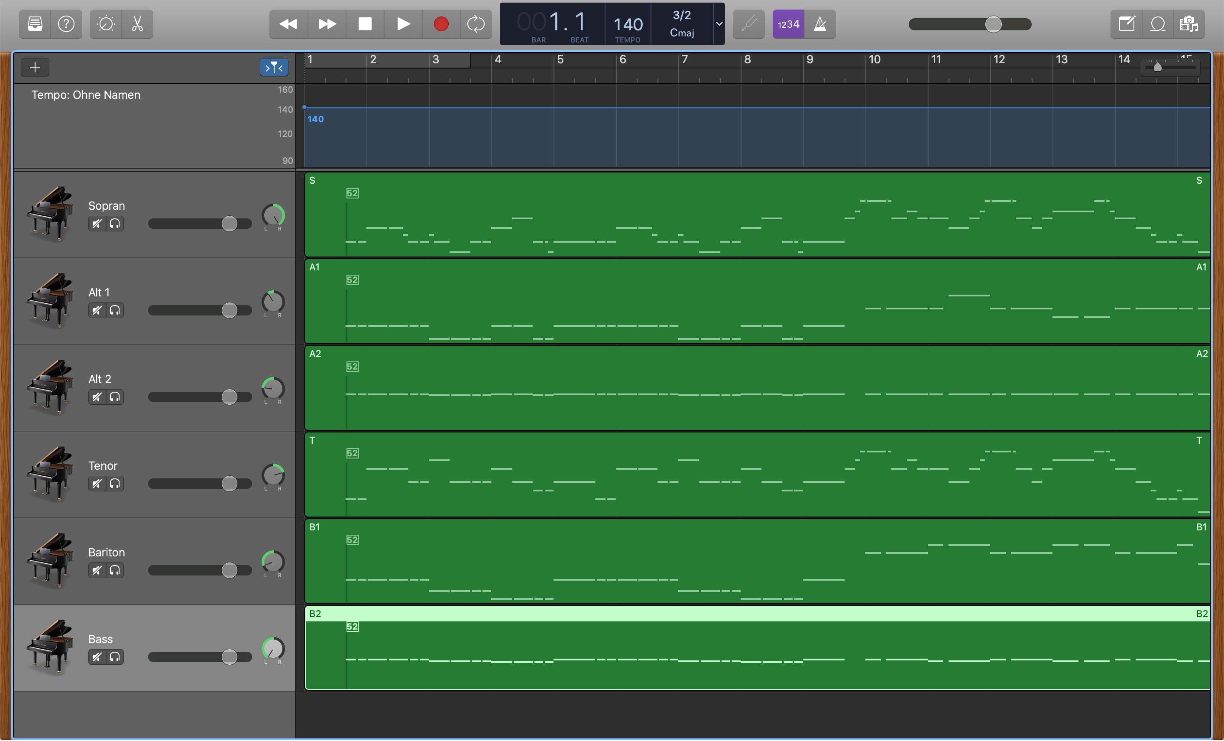Image resolution: width=1224 pixels, height=741 pixels.
Task: Open Smart Controls
Action: pyautogui.click(x=106, y=24)
